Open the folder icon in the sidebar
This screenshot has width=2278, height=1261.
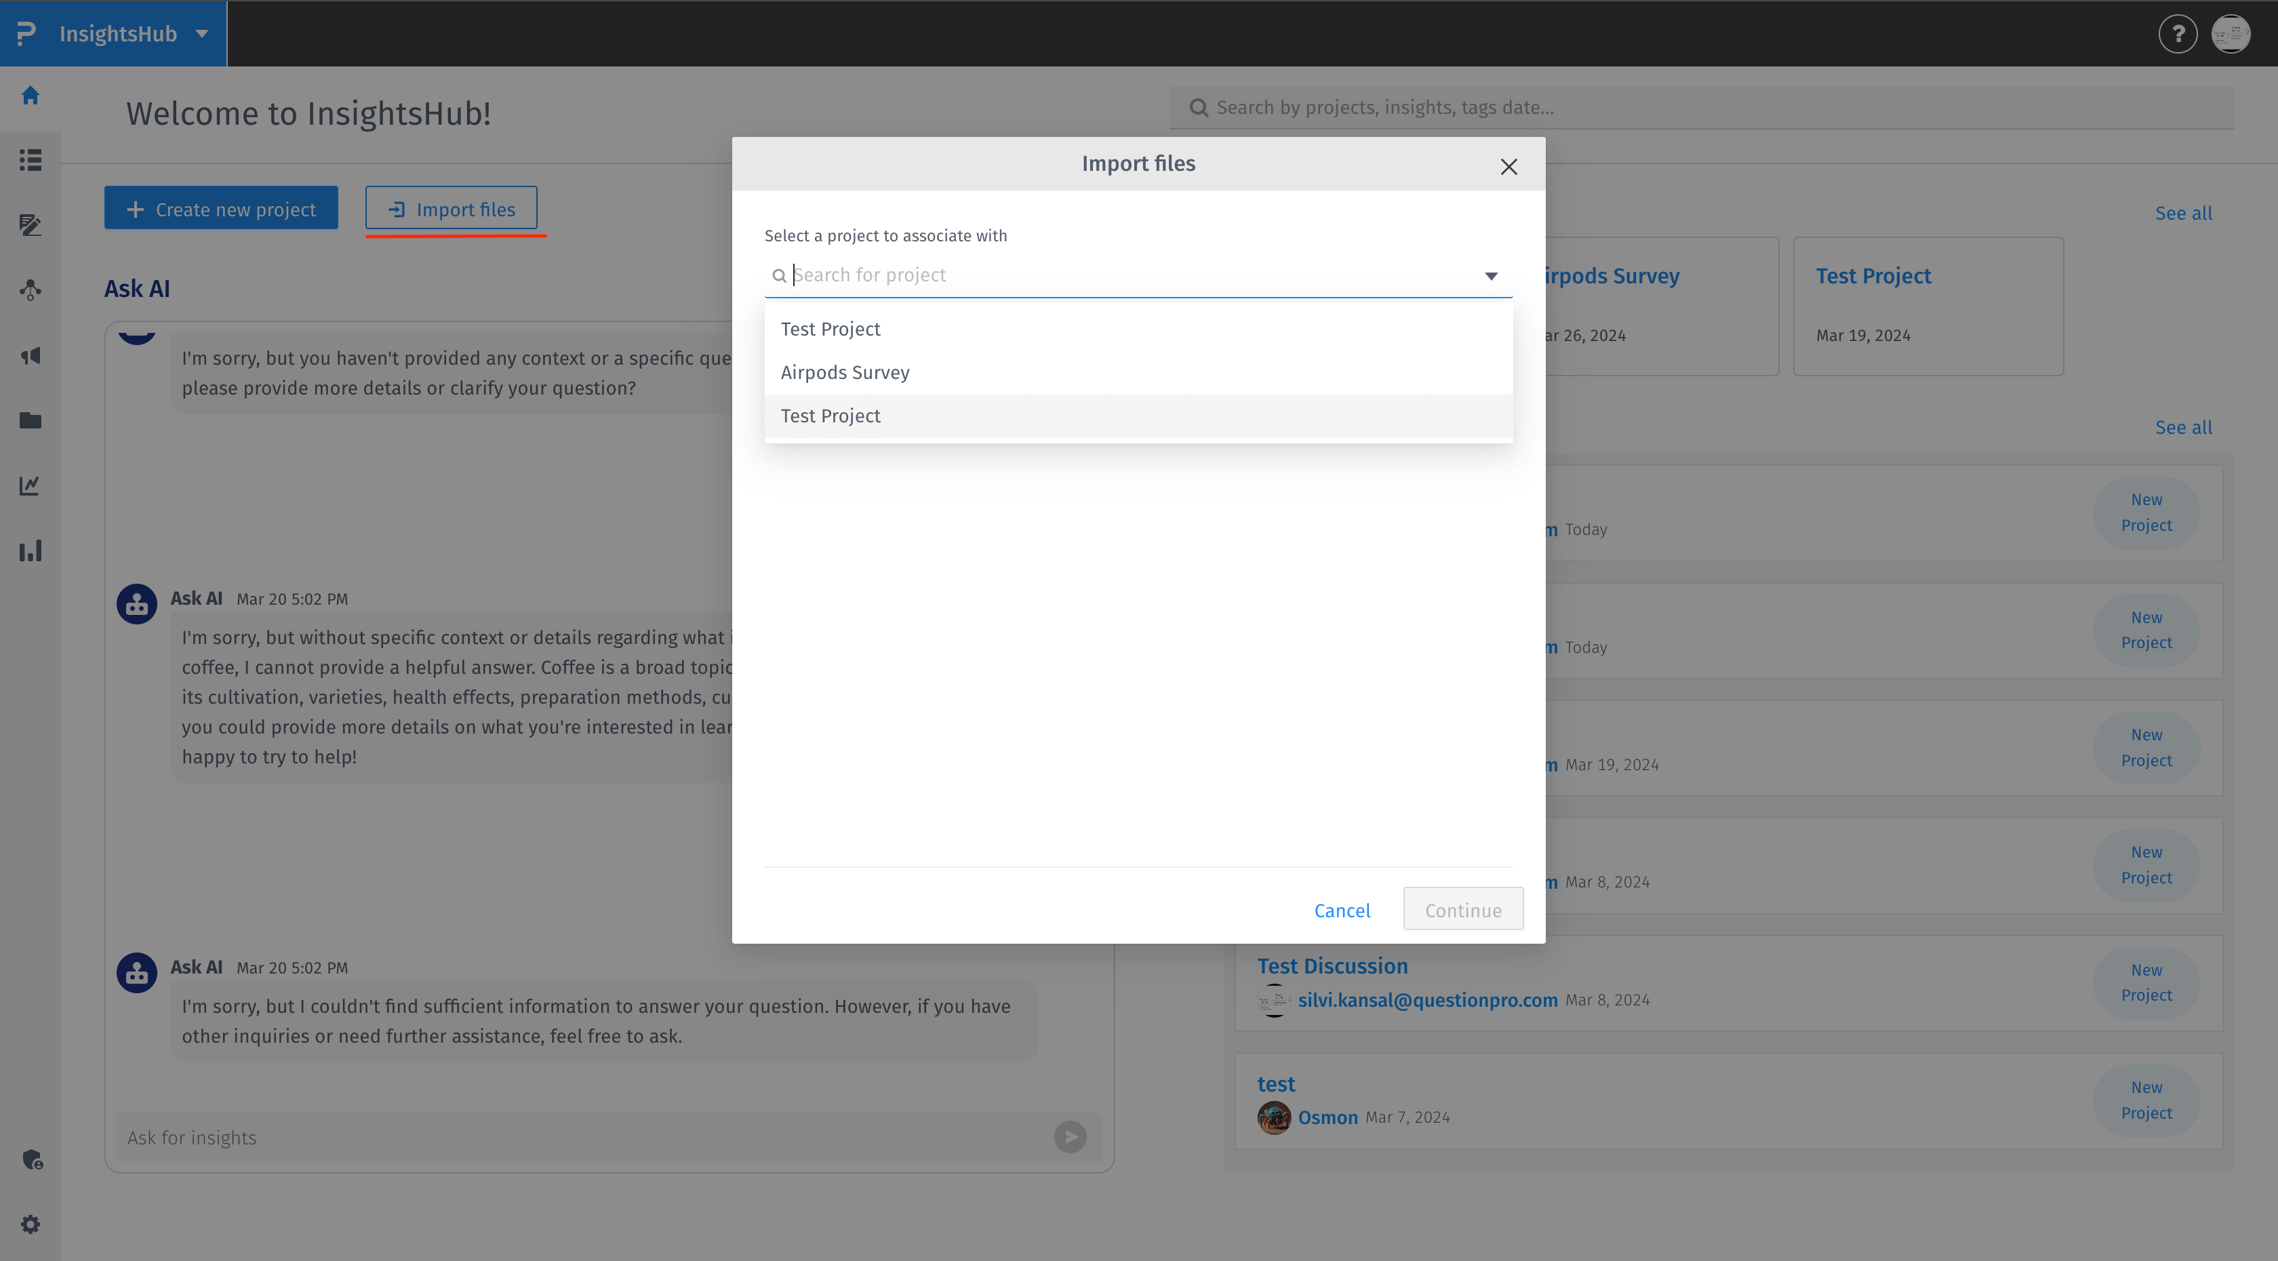tap(30, 420)
